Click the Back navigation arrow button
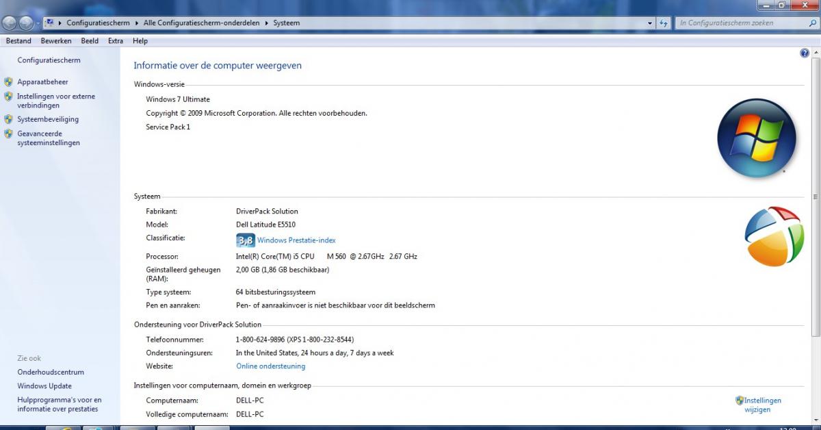821x430 pixels. point(10,23)
